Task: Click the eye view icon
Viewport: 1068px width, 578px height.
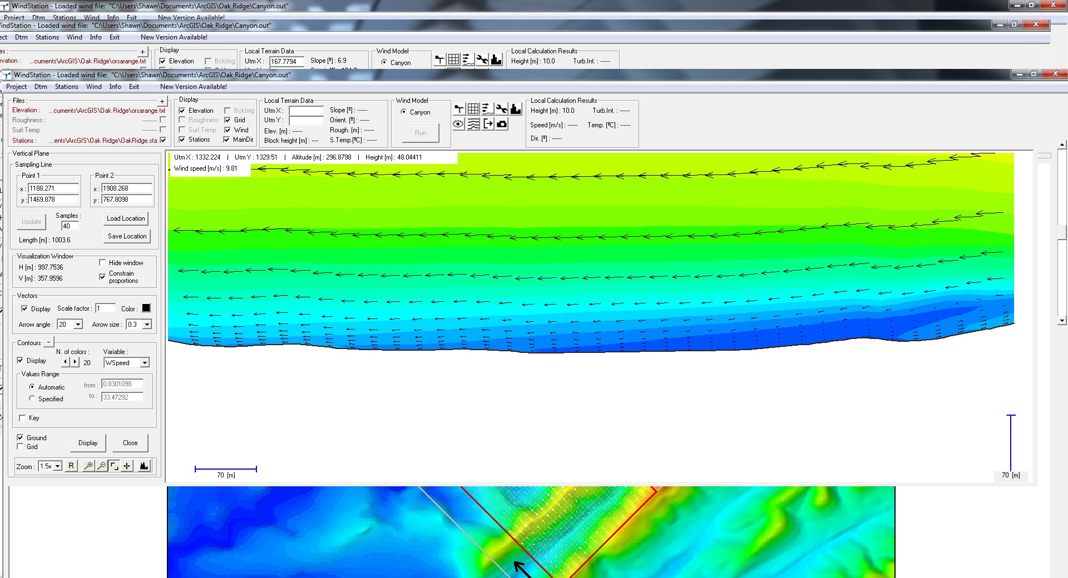Action: point(458,124)
